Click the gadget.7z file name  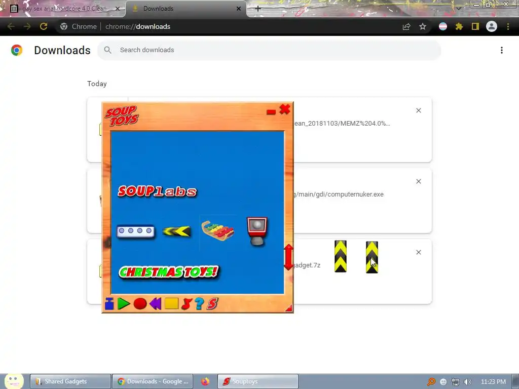click(307, 265)
